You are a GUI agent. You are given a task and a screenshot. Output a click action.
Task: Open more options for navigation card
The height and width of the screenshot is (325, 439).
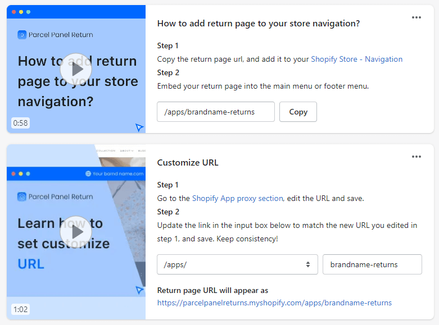pyautogui.click(x=417, y=17)
